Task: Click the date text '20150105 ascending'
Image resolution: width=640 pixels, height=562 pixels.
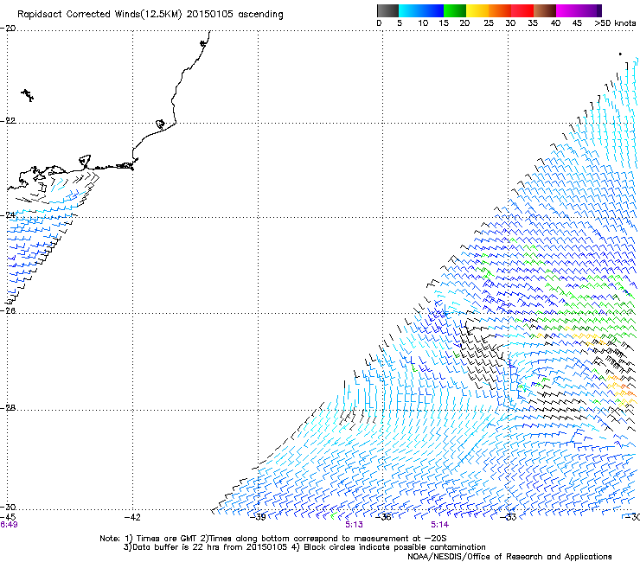Action: coord(234,14)
